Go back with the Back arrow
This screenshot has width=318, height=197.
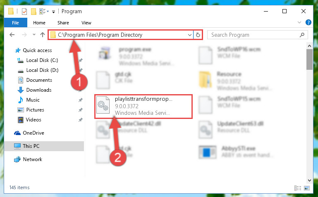pos(12,35)
